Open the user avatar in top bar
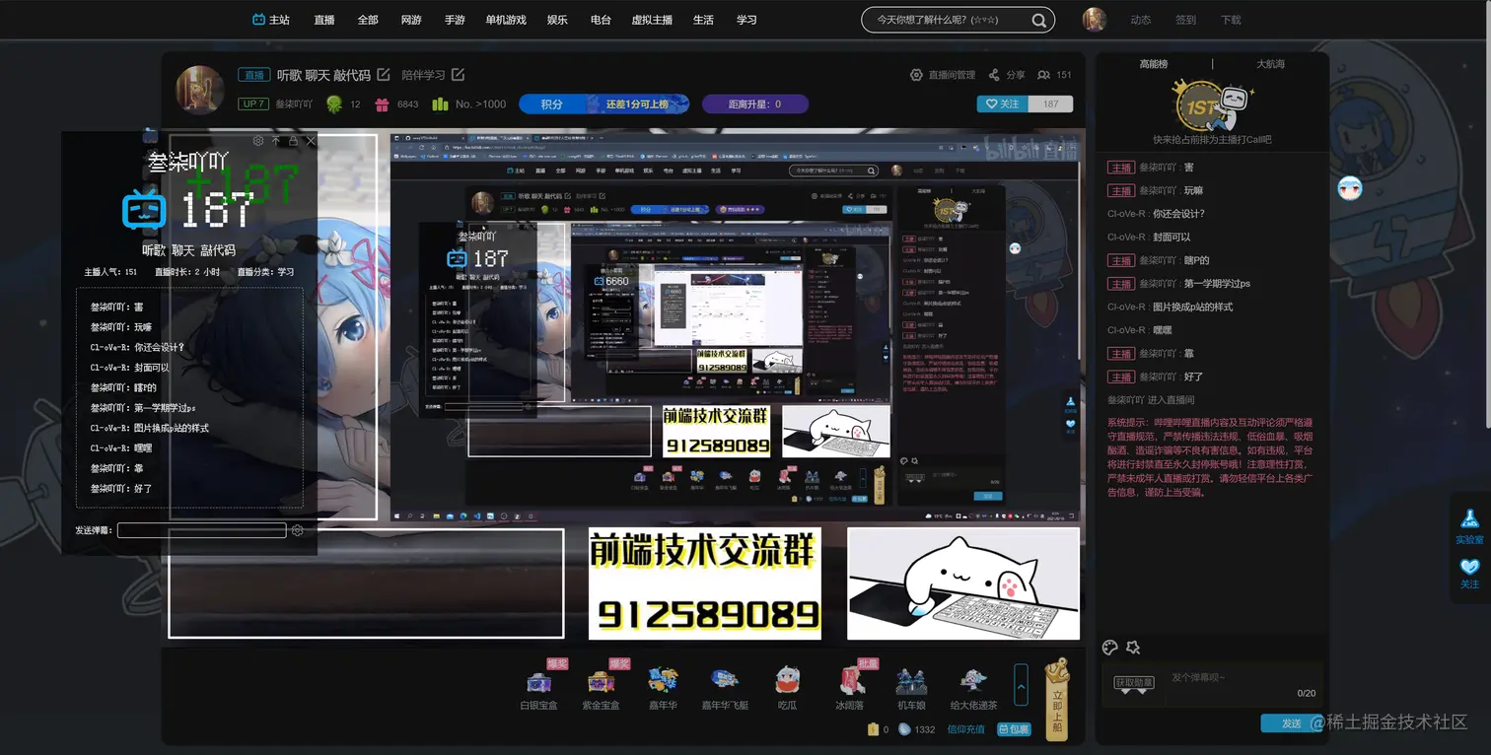1491x755 pixels. pos(1094,20)
